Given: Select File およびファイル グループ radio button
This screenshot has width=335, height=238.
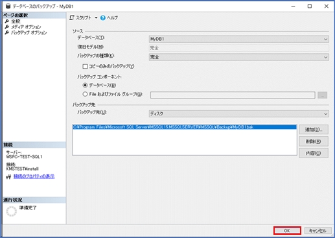Looking at the screenshot, I should coord(85,94).
